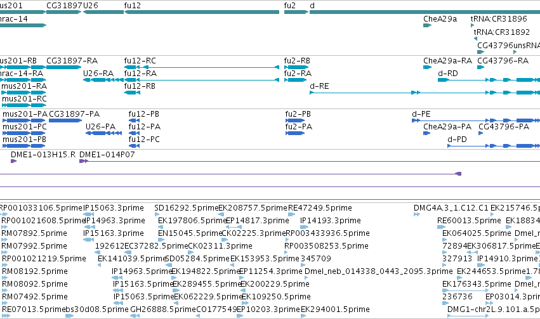
Task: Select the RM08192.5prime EST label
Action: click(35, 271)
